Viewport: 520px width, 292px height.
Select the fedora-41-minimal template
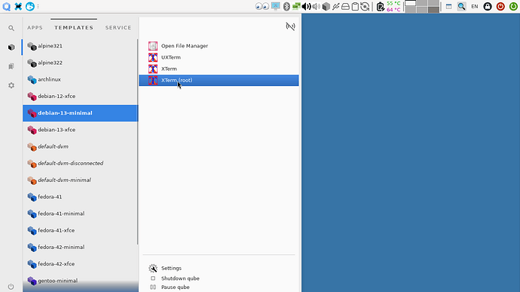pos(80,214)
